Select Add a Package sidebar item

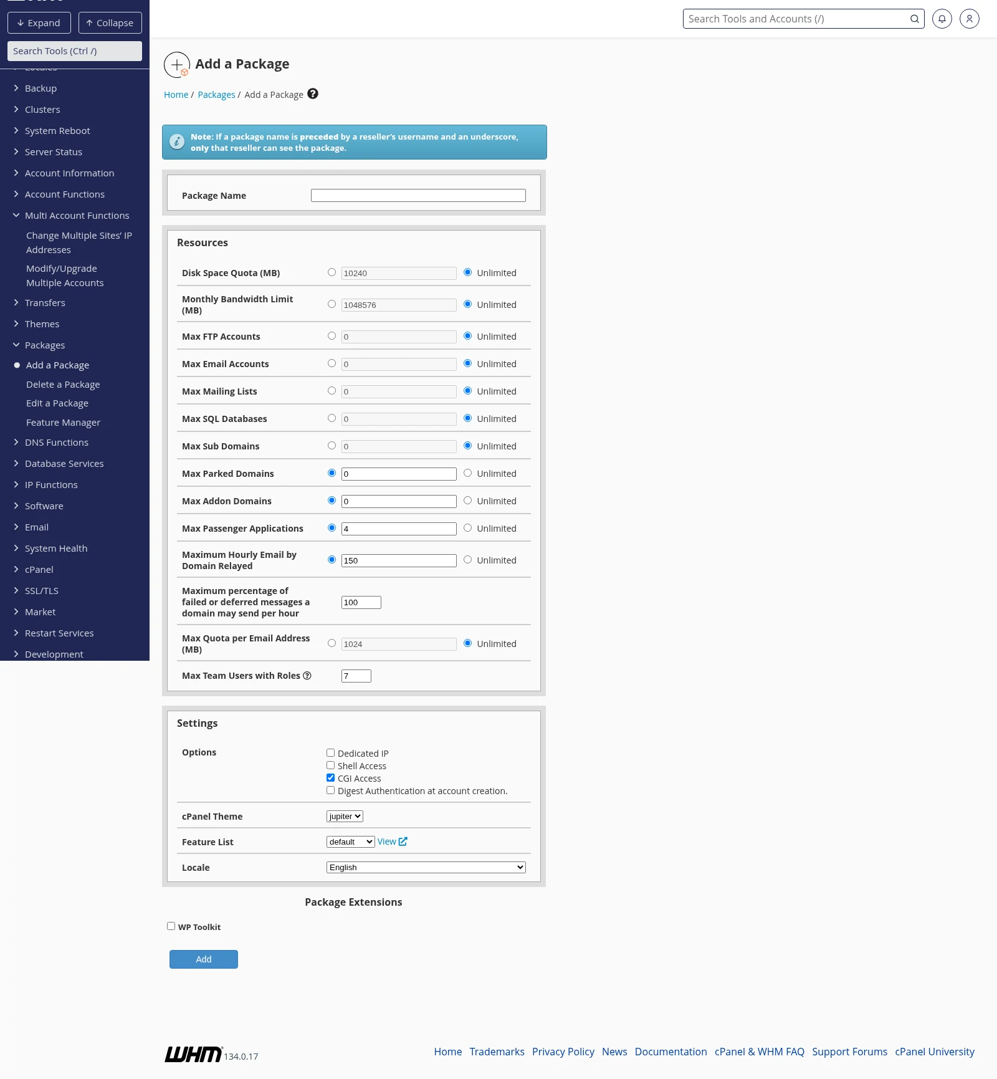(57, 365)
